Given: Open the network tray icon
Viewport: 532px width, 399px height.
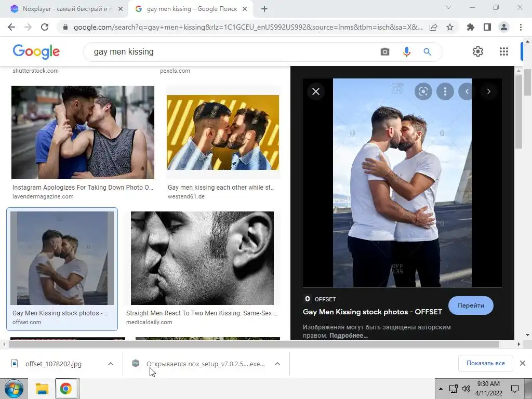Looking at the screenshot, I should (453, 389).
